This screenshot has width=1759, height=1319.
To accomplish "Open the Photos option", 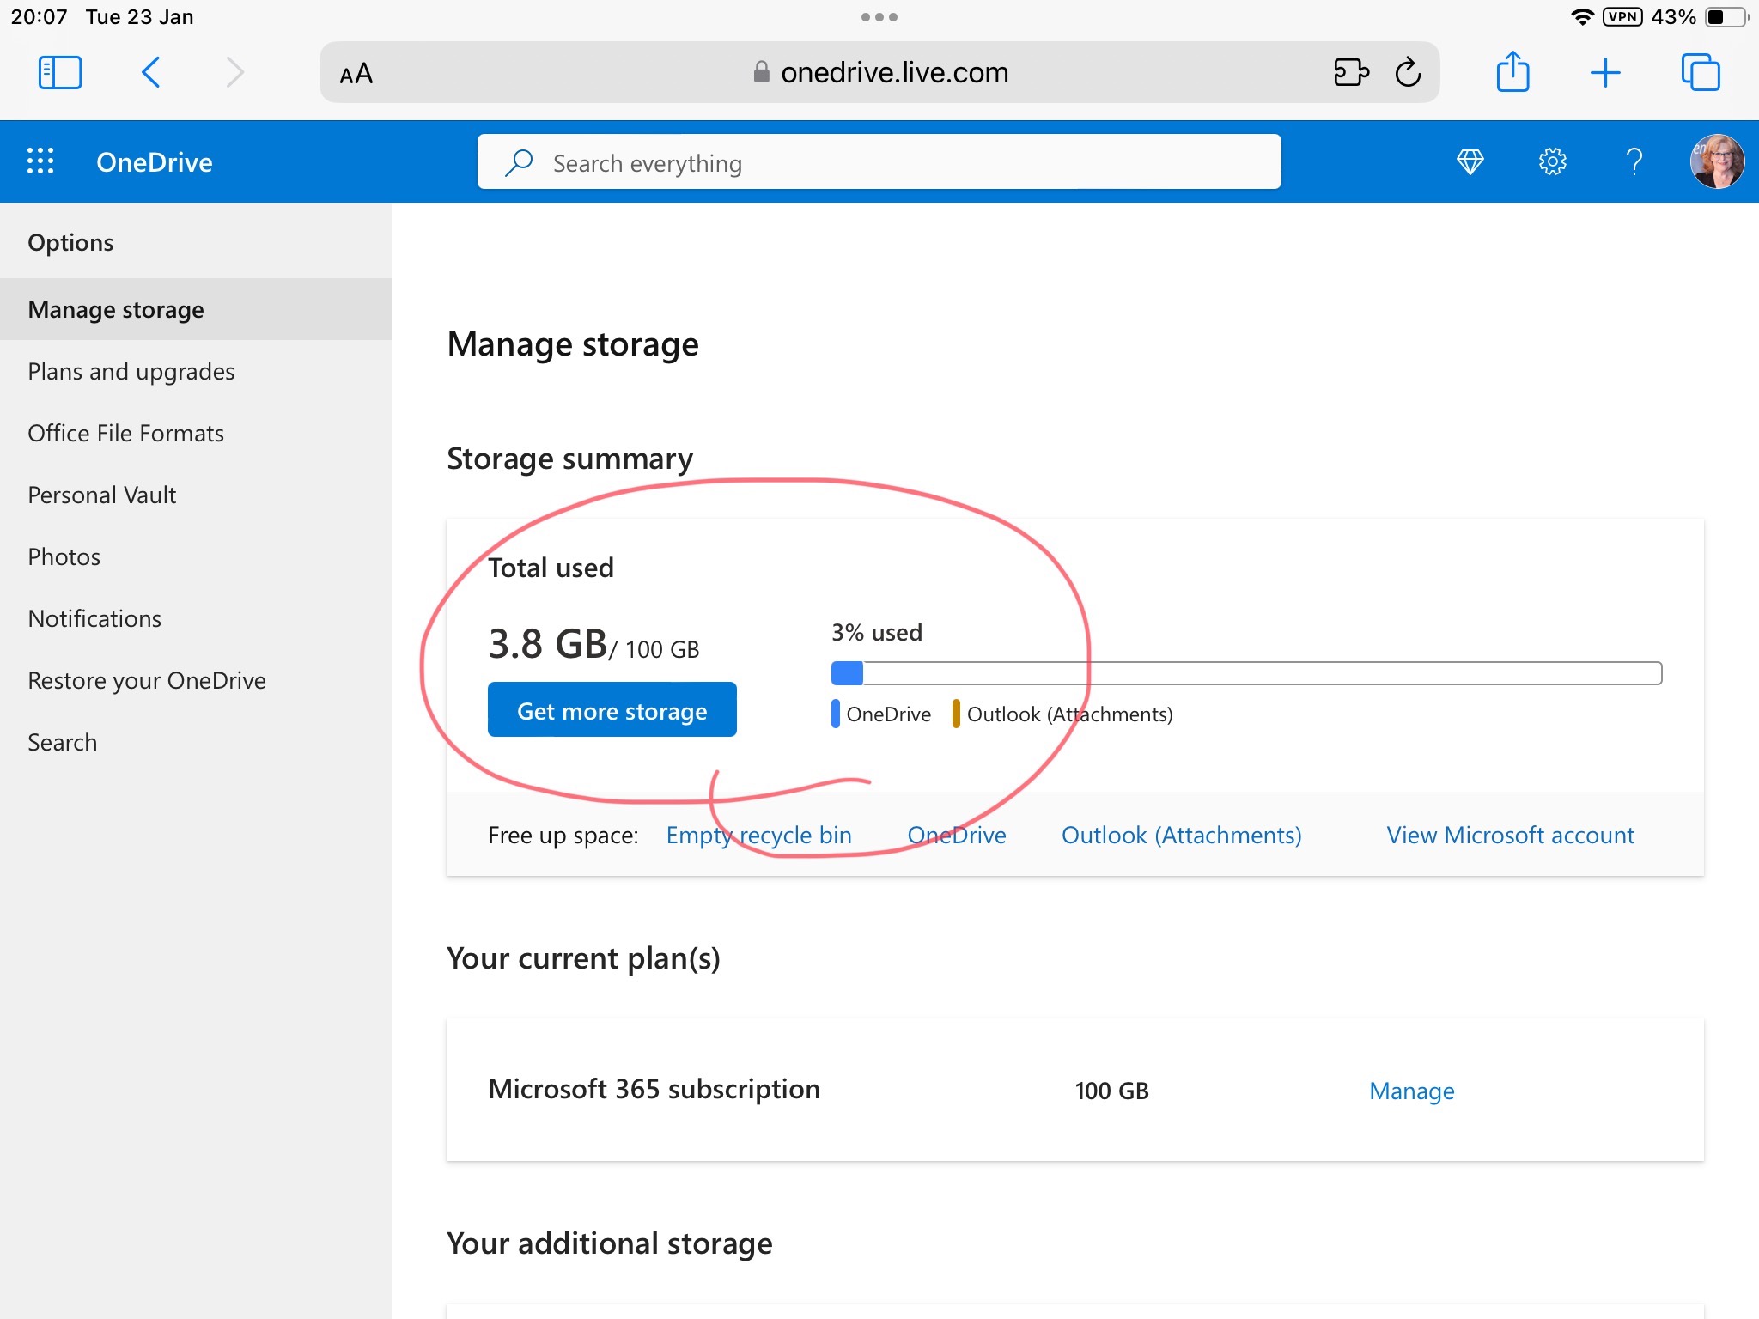I will [196, 556].
